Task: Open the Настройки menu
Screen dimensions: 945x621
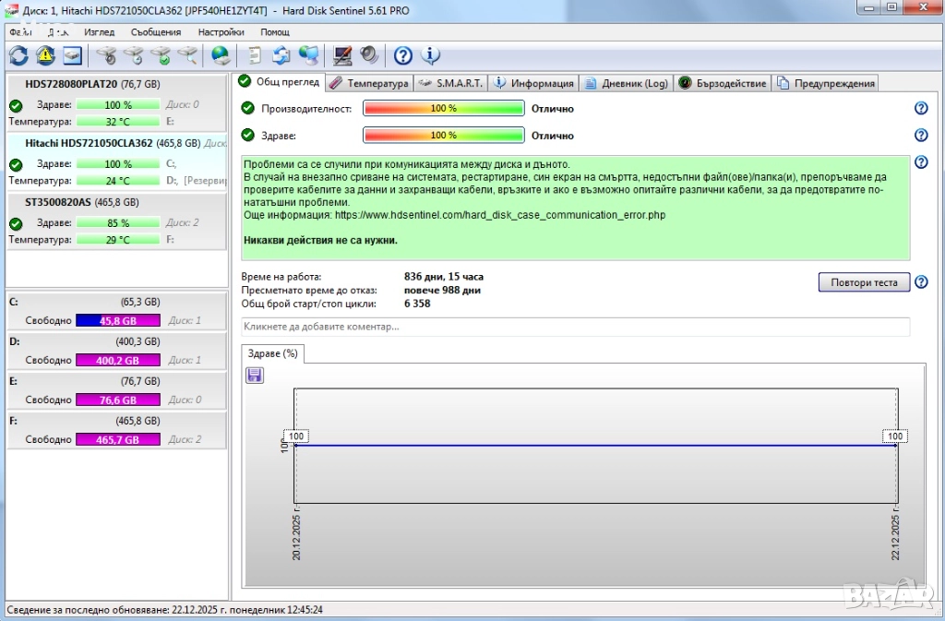Action: coord(221,31)
